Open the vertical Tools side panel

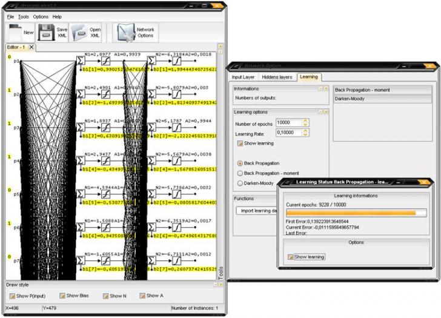click(220, 273)
